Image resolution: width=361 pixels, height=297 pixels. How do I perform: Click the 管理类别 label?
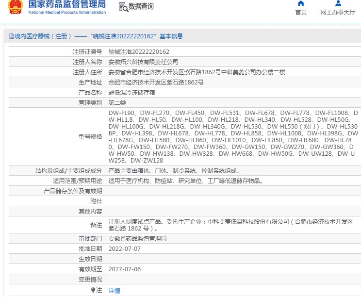click(90, 103)
